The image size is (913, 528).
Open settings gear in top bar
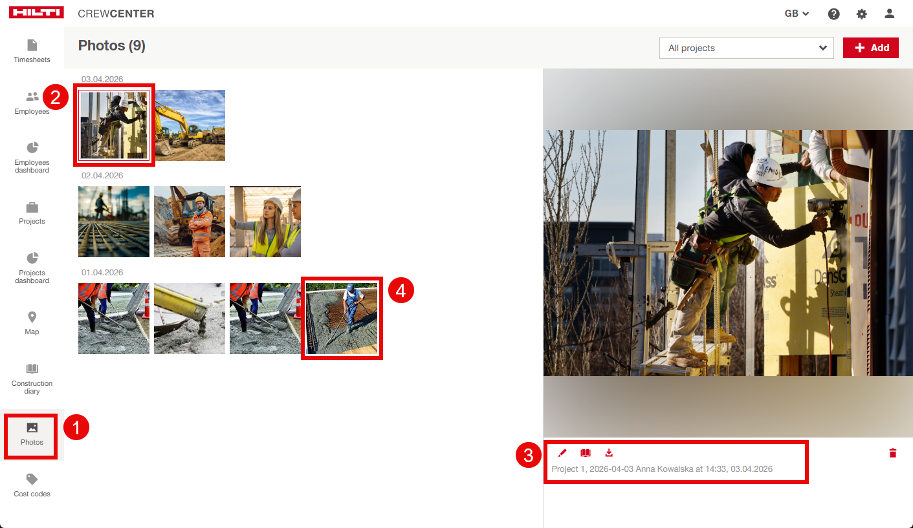[861, 14]
